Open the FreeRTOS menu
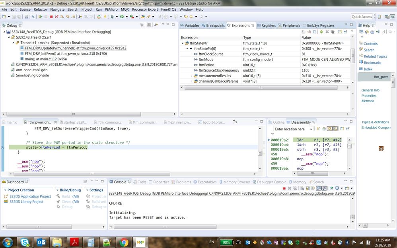The image size is (397, 248). pyautogui.click(x=169, y=10)
